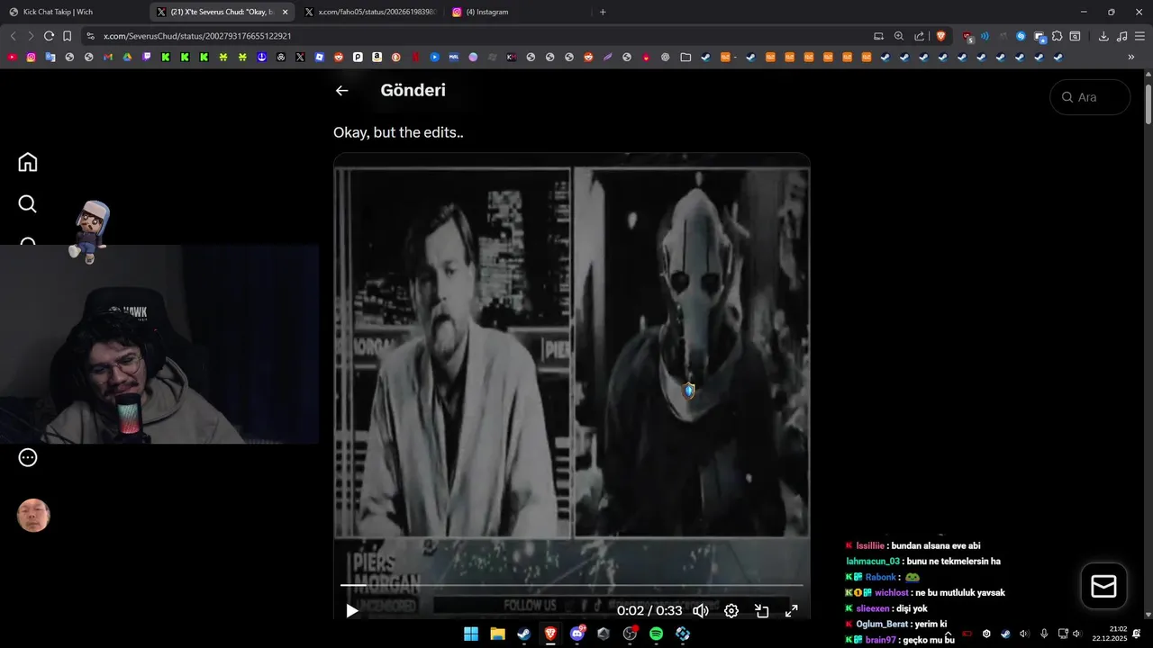The height and width of the screenshot is (648, 1153).
Task: Open the taskbar clock showing 21:02
Action: (1110, 634)
